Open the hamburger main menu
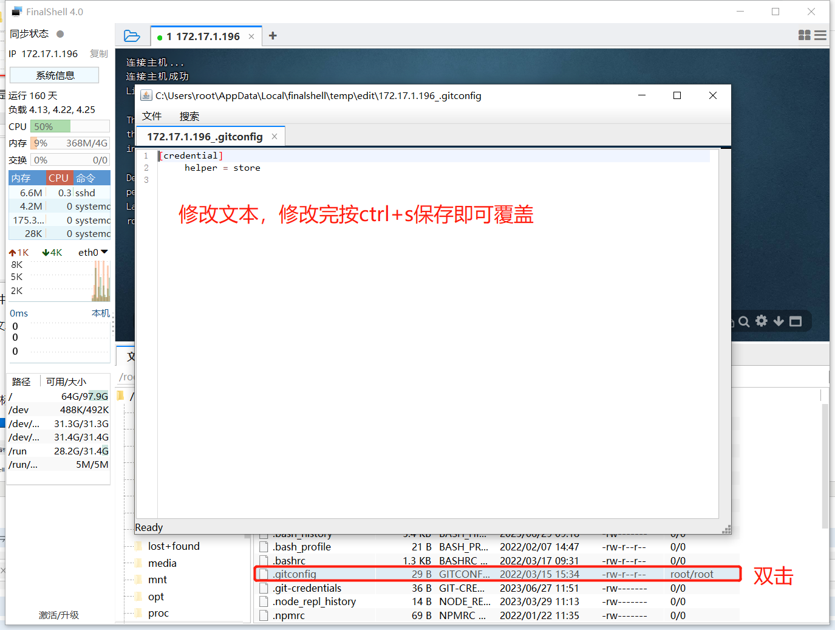Screen dimensions: 835x630 pos(820,35)
